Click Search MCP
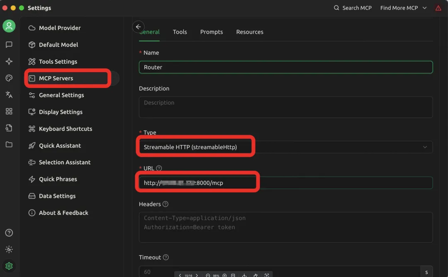448x277 pixels. click(352, 7)
